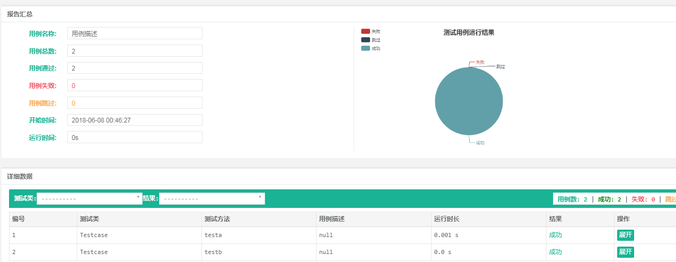This screenshot has height=262, width=676.
Task: Click the null description in testb row
Action: 373,252
